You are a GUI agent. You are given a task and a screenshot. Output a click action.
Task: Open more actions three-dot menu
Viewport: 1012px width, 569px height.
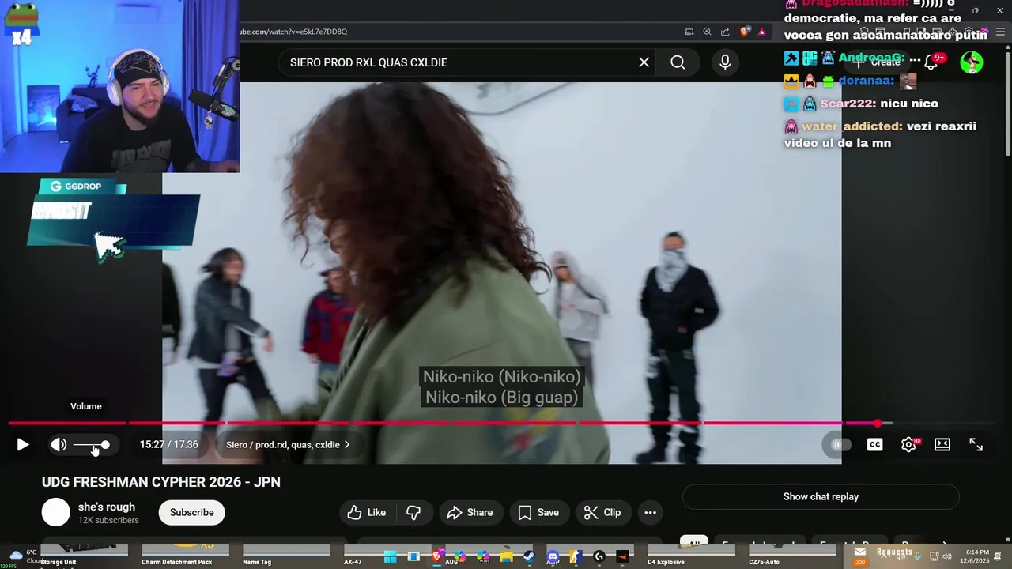coord(651,513)
